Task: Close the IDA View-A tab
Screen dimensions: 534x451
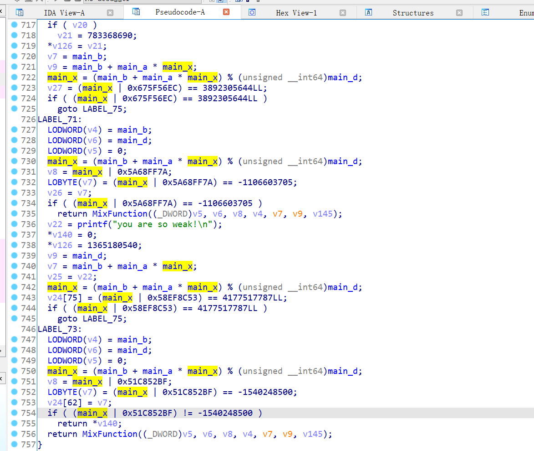Action: (110, 13)
